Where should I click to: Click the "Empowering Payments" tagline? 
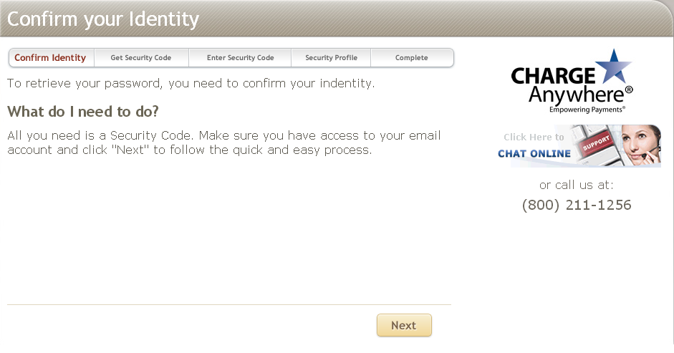tap(587, 110)
